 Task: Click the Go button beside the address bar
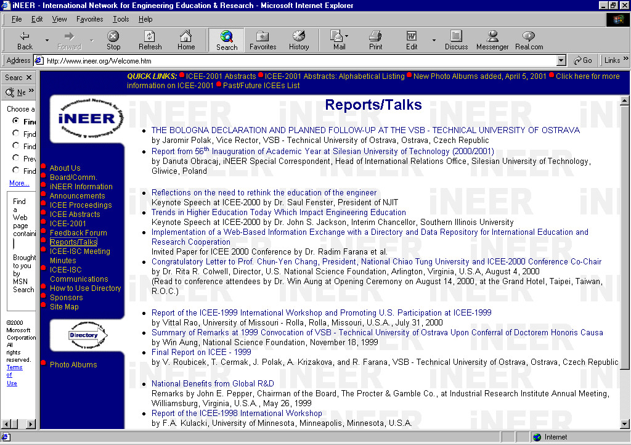[583, 60]
